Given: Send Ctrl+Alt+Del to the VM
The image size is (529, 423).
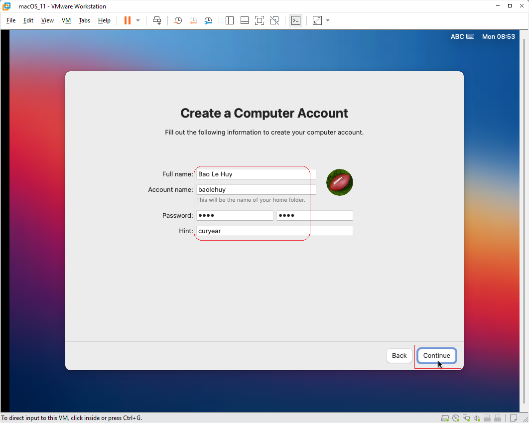Looking at the screenshot, I should tap(157, 20).
